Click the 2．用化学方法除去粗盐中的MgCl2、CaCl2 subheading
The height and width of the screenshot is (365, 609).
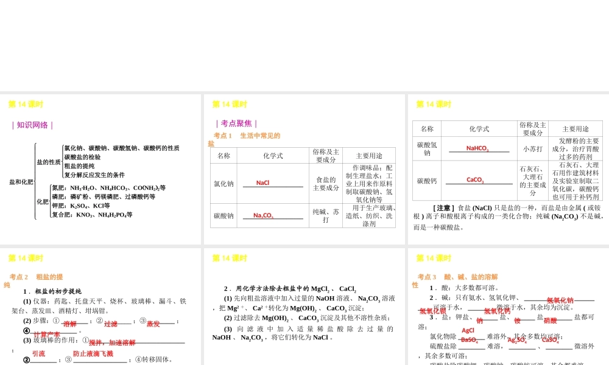tap(290, 288)
